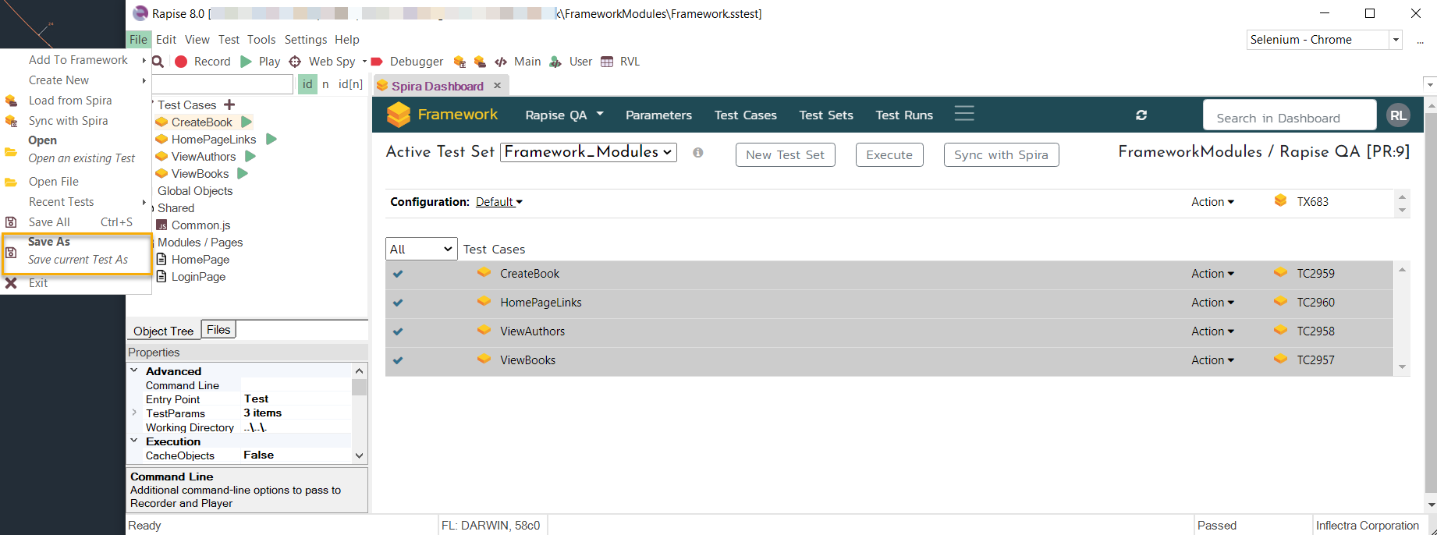This screenshot has height=535, width=1437.
Task: Open the hamburger menu in Spira Dashboard
Action: (964, 114)
